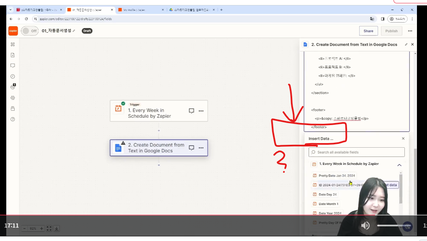This screenshot has width=427, height=241.
Task: Adjust the video volume slider
Action: [395, 226]
